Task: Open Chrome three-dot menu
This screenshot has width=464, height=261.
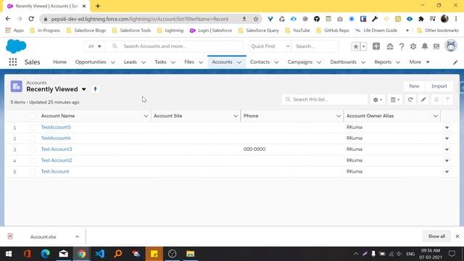Action: pos(456,19)
